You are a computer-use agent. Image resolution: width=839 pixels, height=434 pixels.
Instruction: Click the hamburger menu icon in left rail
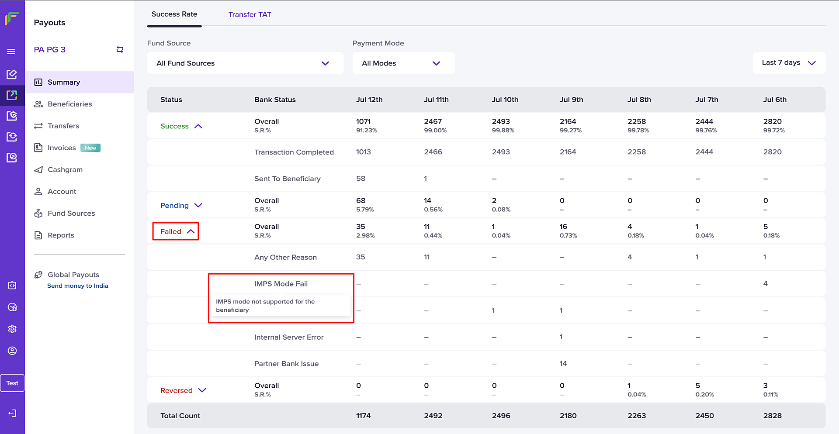click(x=11, y=52)
